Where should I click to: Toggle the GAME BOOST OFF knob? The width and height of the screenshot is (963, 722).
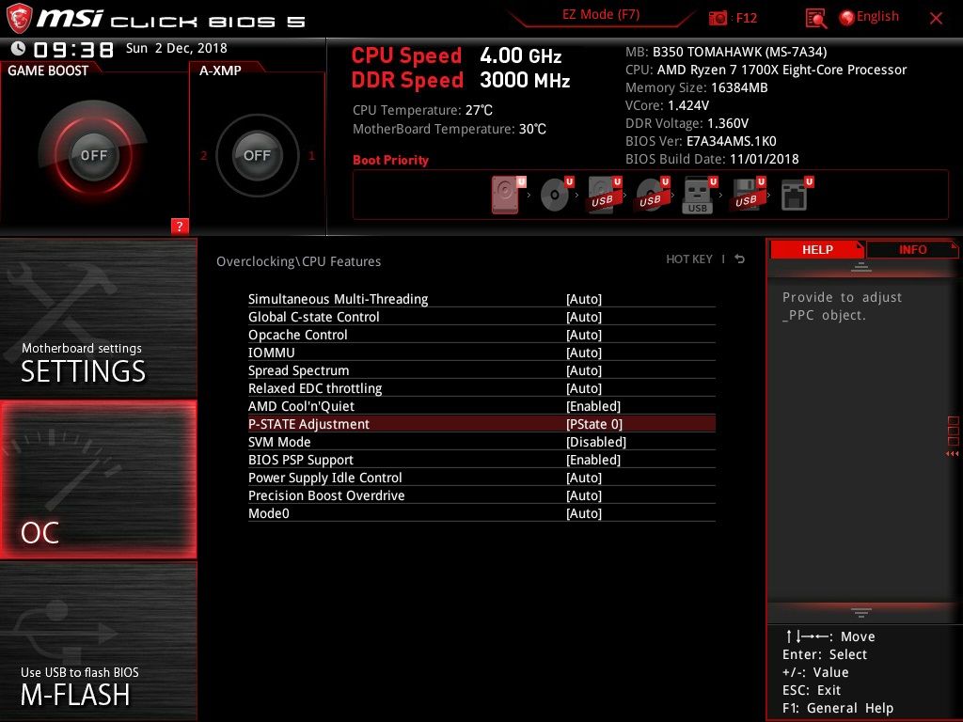(93, 155)
